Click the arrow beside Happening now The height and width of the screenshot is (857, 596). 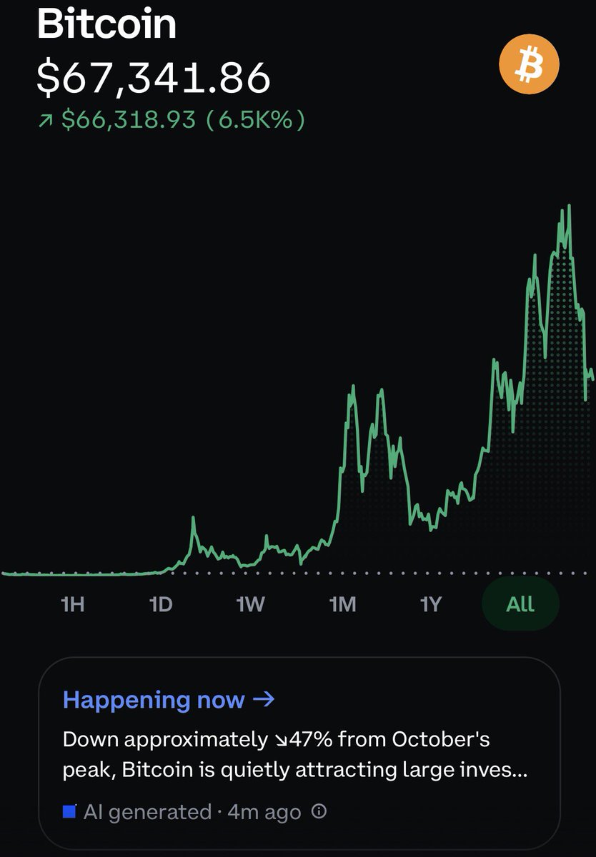click(264, 699)
